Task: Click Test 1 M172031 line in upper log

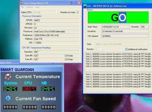Action: point(119,54)
